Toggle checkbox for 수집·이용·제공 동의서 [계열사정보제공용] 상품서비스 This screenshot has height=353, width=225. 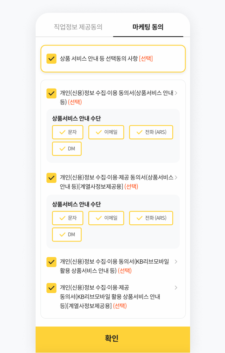click(x=51, y=178)
